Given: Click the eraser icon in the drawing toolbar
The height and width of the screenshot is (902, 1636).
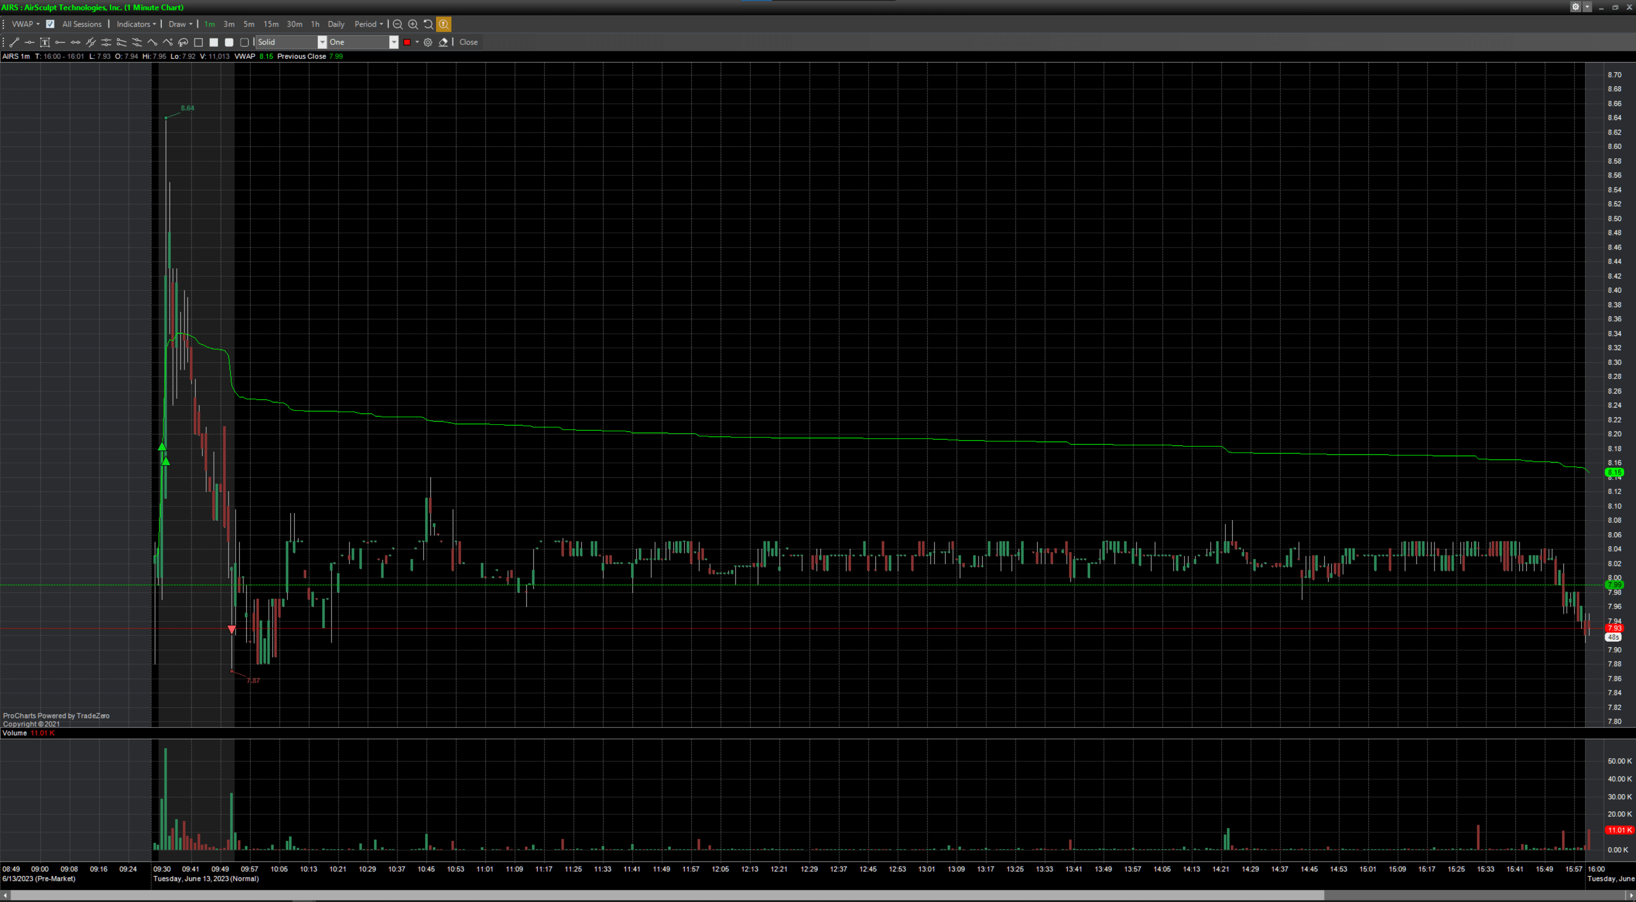Looking at the screenshot, I should tap(443, 43).
